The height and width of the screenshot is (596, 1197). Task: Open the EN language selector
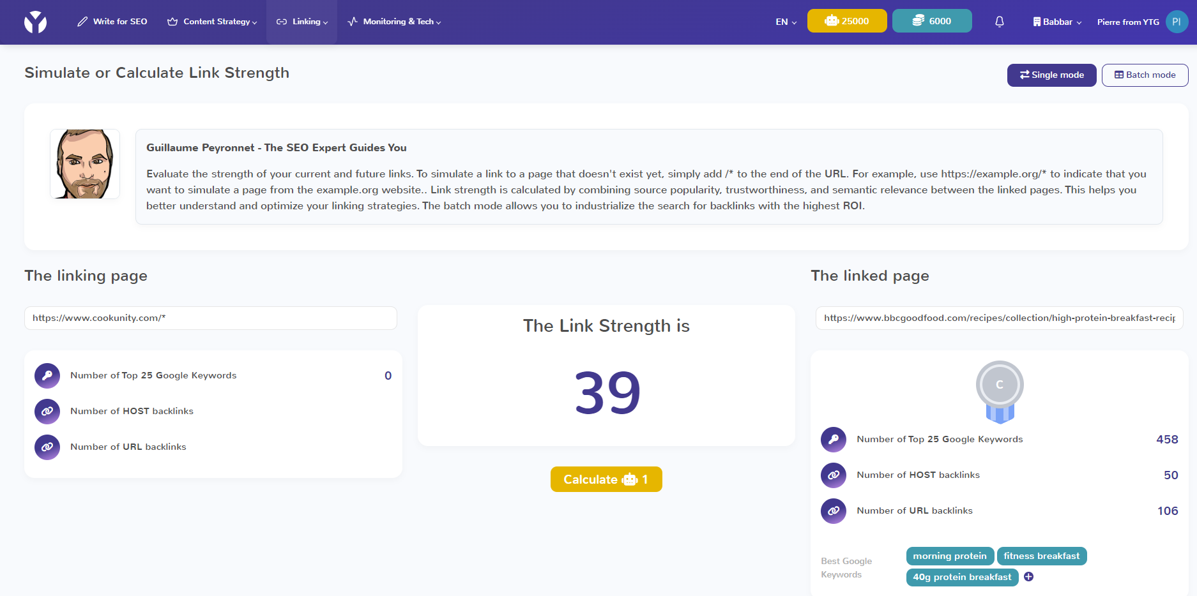[x=786, y=22]
